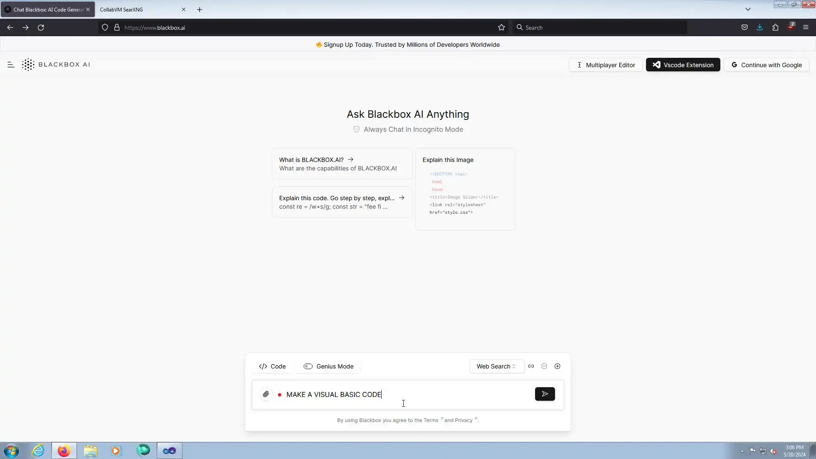The image size is (816, 459).
Task: Open Firefox downloads arrow icon
Action: click(759, 28)
